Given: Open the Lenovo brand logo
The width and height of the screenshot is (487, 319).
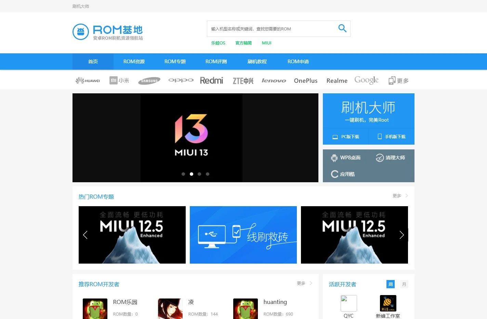Looking at the screenshot, I should 274,81.
